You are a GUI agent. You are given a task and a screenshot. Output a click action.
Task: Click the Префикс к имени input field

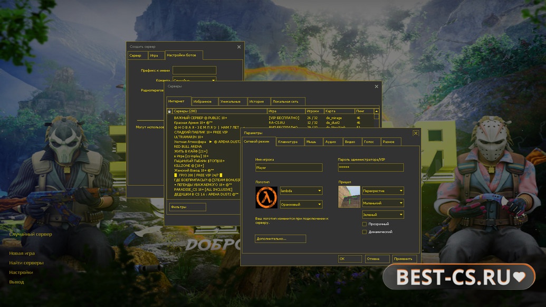194,70
